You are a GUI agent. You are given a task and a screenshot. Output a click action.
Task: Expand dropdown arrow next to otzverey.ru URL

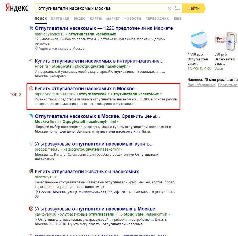pos(55,177)
